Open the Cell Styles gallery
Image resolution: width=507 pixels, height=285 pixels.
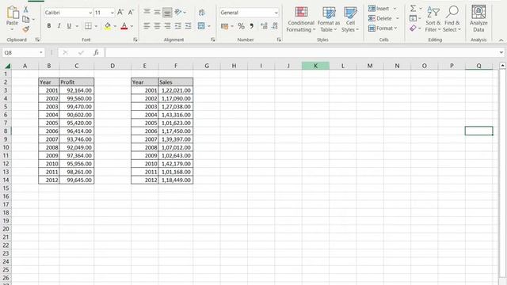point(350,19)
